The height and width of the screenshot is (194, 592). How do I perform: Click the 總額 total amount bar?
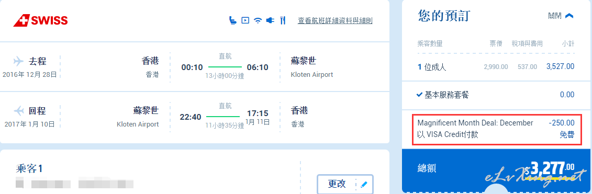(496, 168)
